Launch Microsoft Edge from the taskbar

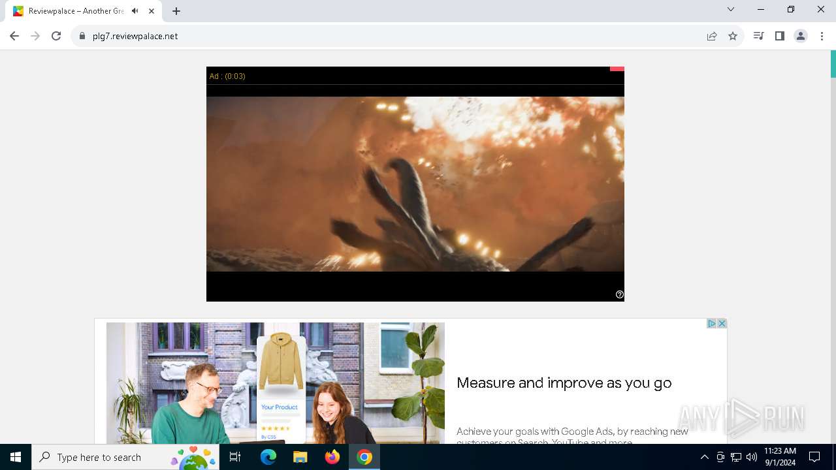tap(268, 457)
